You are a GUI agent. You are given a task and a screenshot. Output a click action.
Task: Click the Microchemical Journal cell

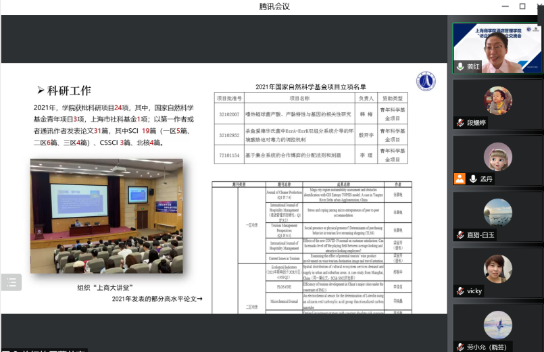pyautogui.click(x=284, y=301)
